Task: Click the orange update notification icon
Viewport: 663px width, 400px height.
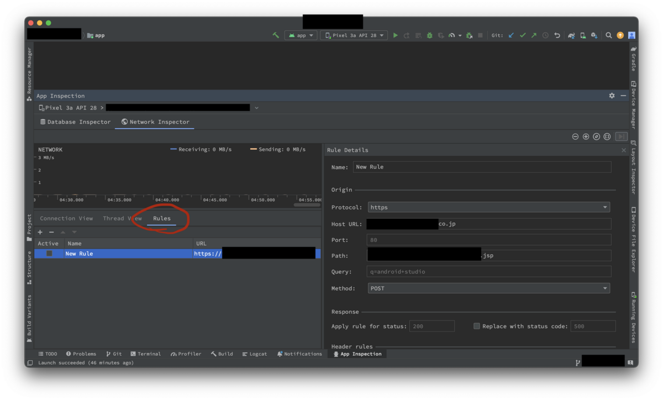Action: tap(620, 35)
